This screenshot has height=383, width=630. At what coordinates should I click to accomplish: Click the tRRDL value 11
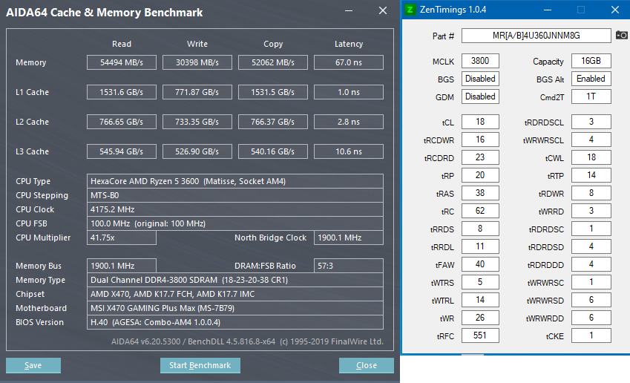480,246
